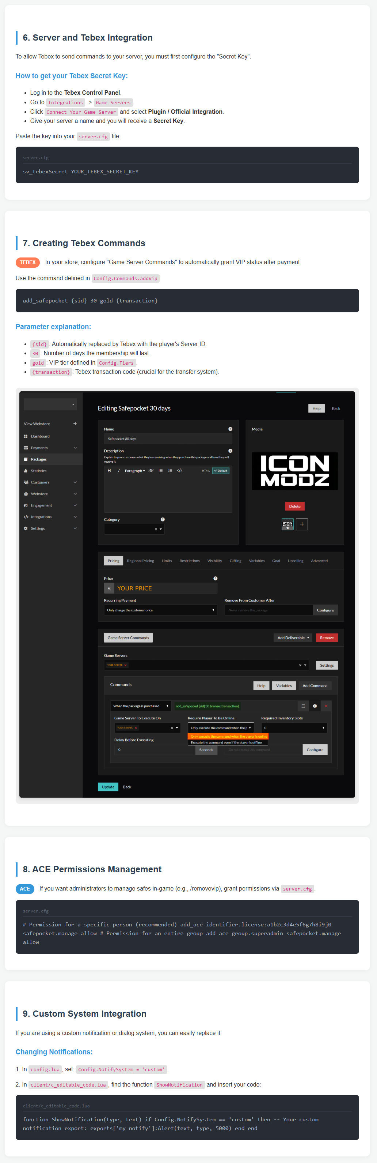Expand the Webstore sidebar section
The image size is (377, 1163).
click(75, 494)
